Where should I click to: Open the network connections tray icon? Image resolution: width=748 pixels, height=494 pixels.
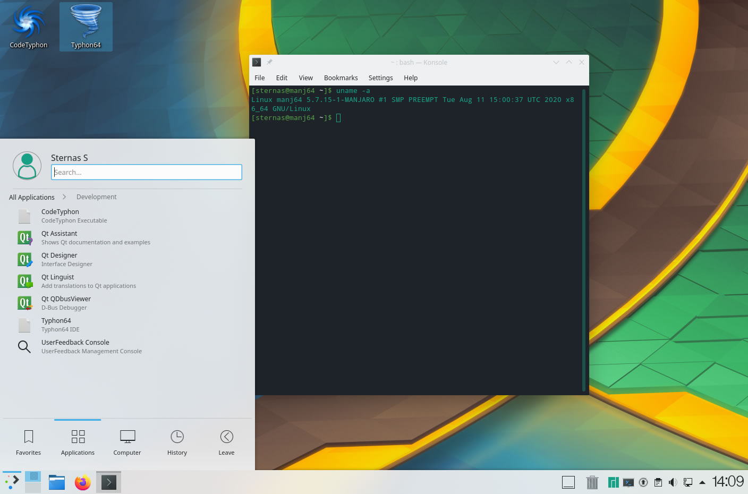pyautogui.click(x=688, y=482)
